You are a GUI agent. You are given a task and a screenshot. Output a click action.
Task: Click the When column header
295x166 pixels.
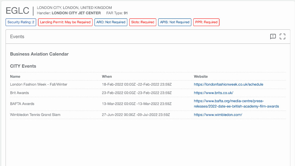coord(107,76)
